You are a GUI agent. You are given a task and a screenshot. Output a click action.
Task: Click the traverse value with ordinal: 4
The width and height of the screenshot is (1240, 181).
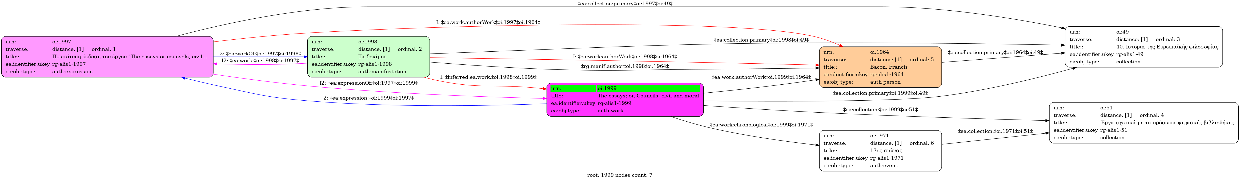[1132, 115]
